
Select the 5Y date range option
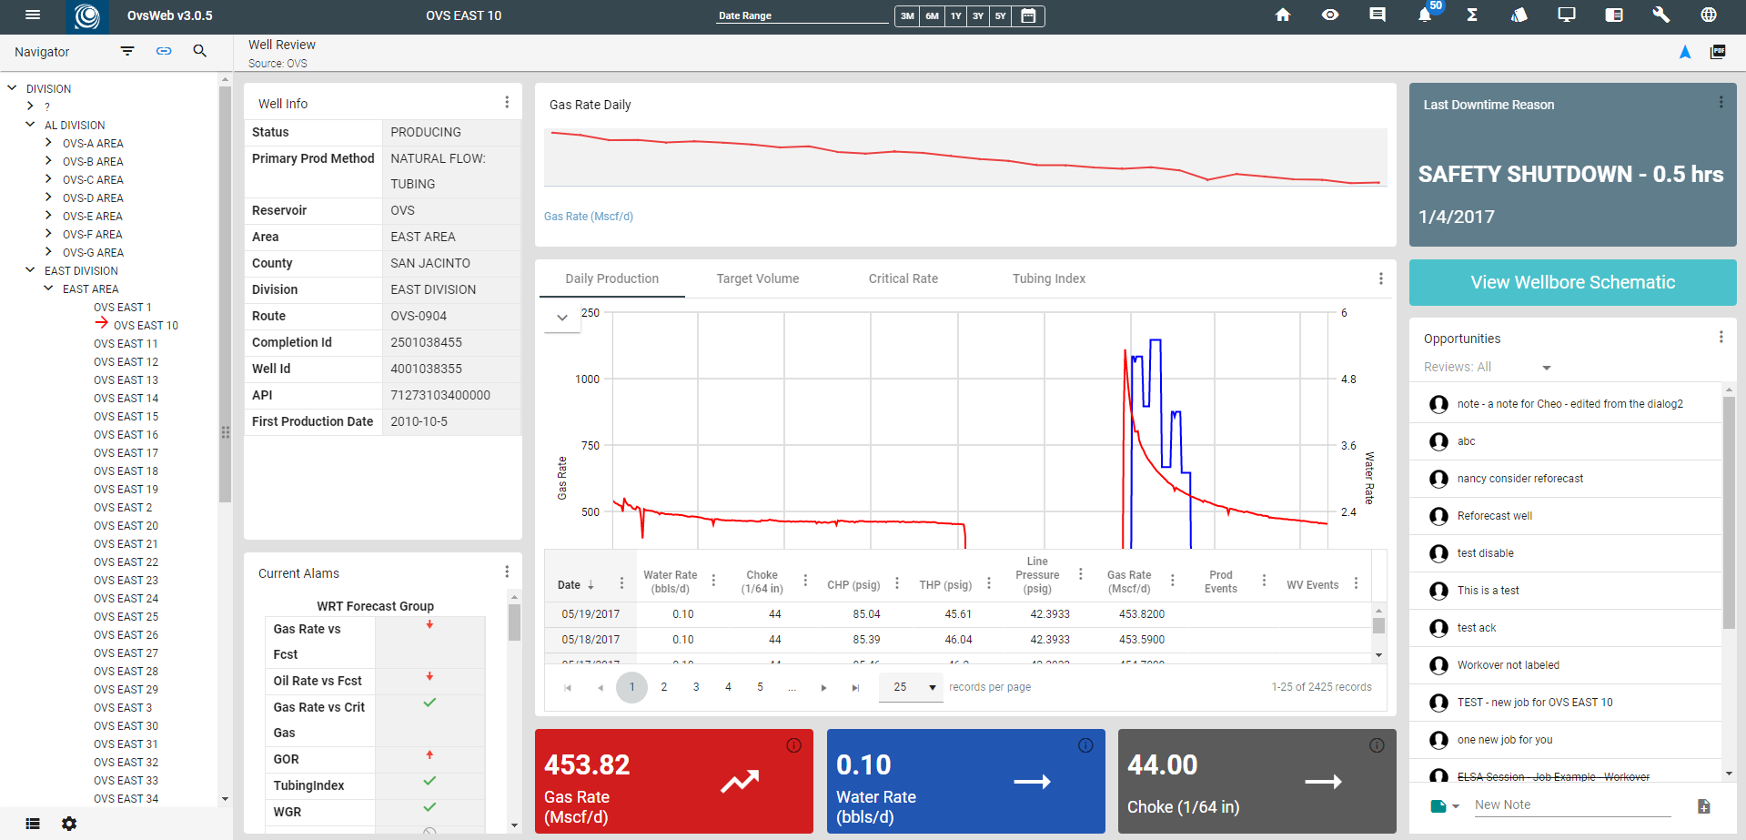[1000, 15]
